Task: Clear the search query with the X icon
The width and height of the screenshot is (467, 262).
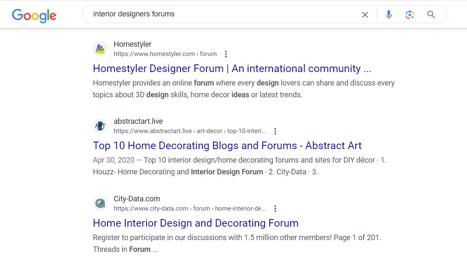Action: (365, 15)
